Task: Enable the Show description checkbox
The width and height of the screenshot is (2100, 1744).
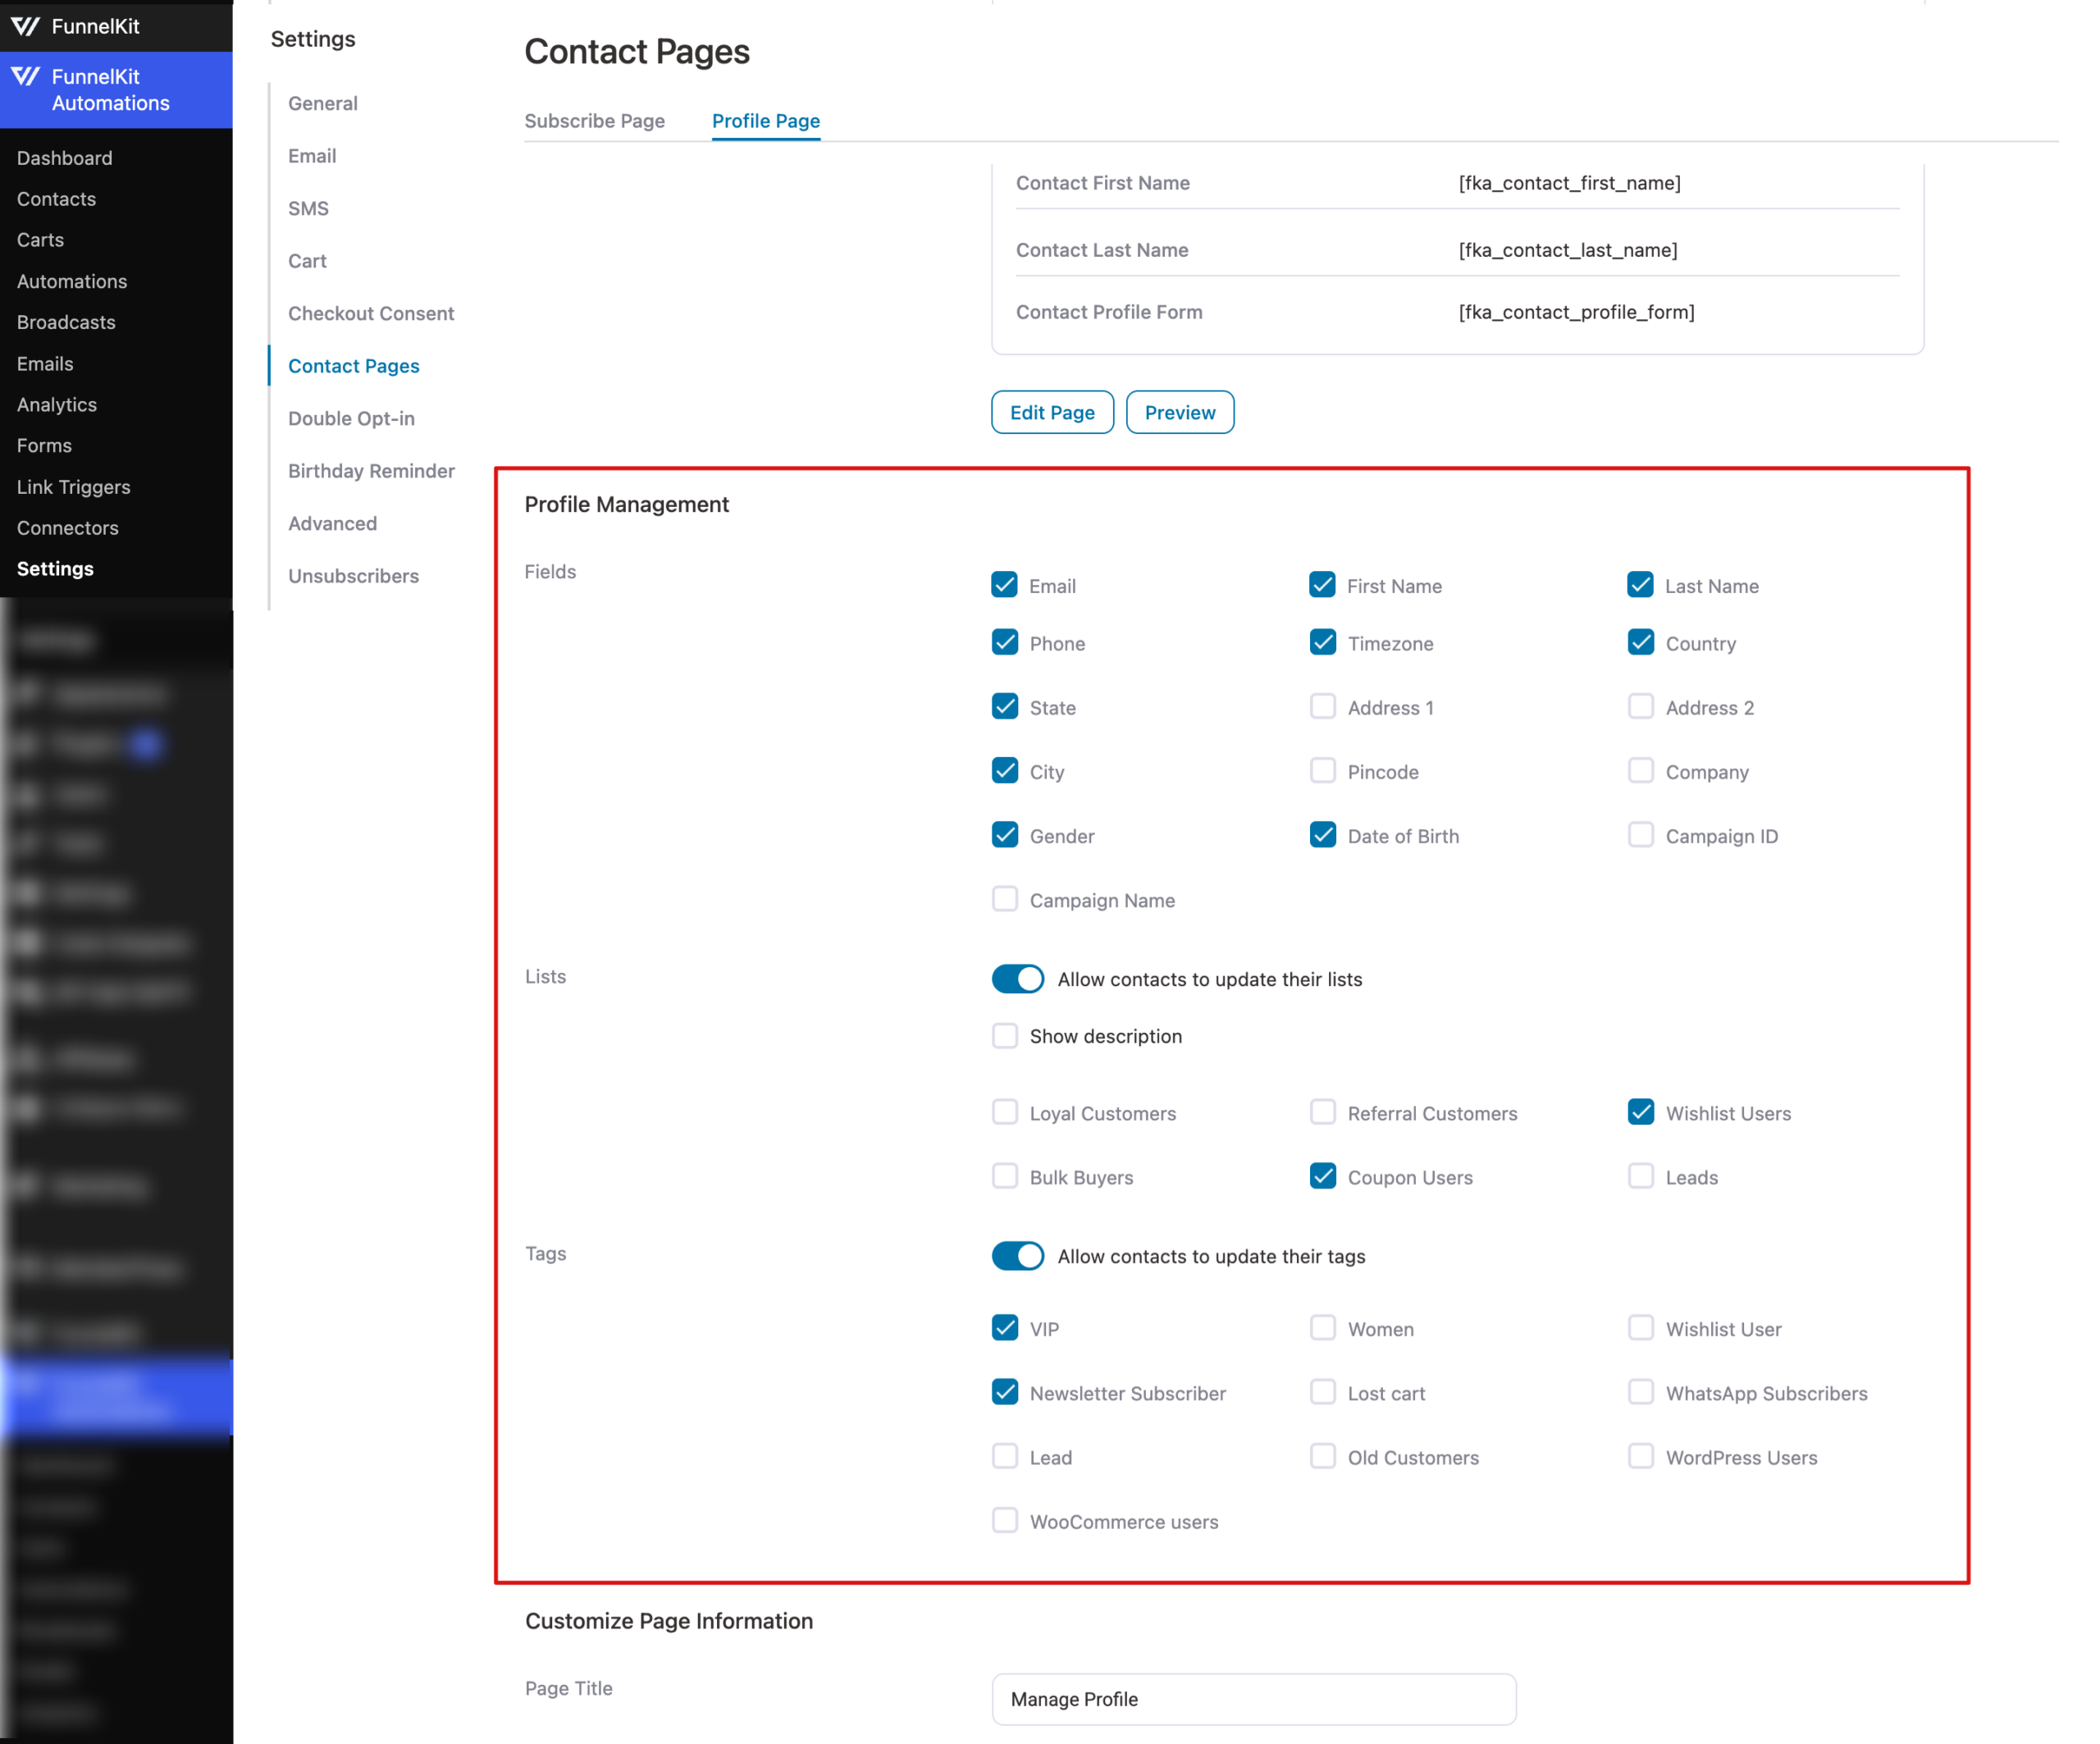Action: tap(1005, 1036)
